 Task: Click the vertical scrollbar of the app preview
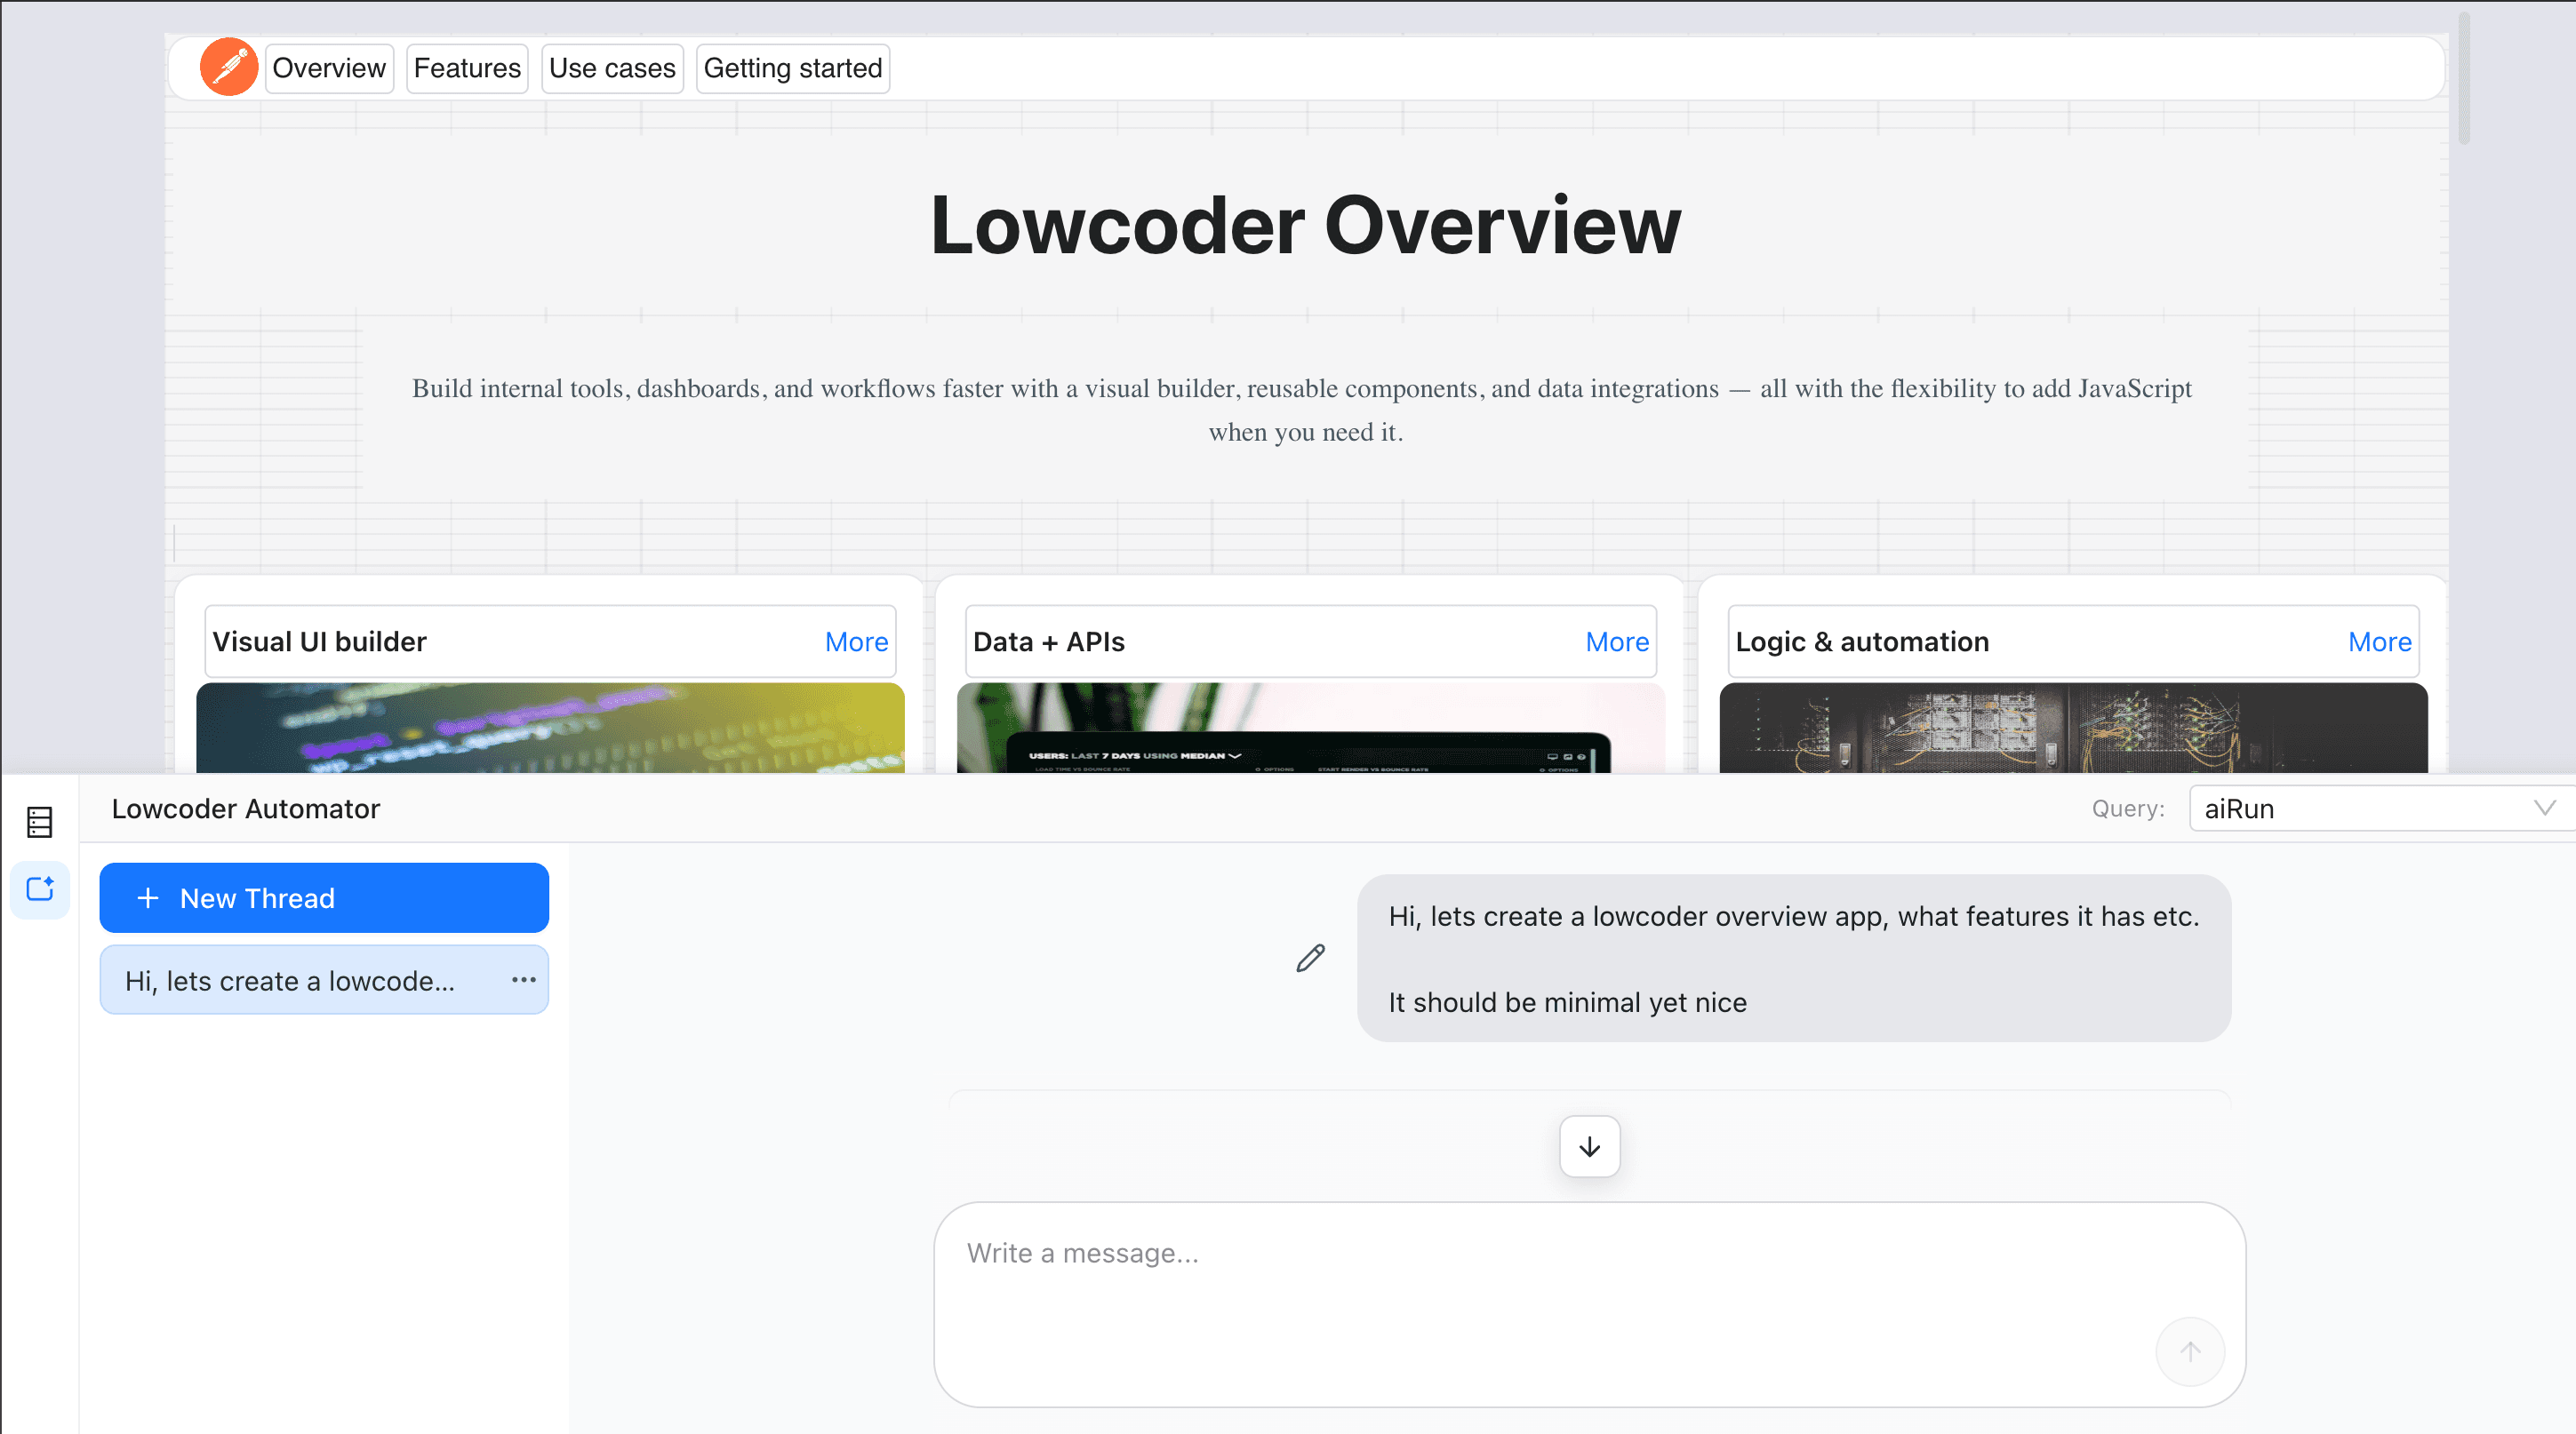coord(2464,78)
